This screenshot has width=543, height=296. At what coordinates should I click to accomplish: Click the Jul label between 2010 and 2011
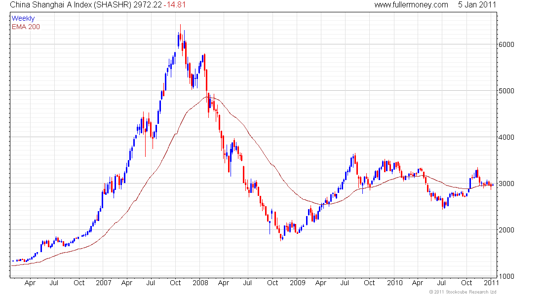[x=441, y=283]
